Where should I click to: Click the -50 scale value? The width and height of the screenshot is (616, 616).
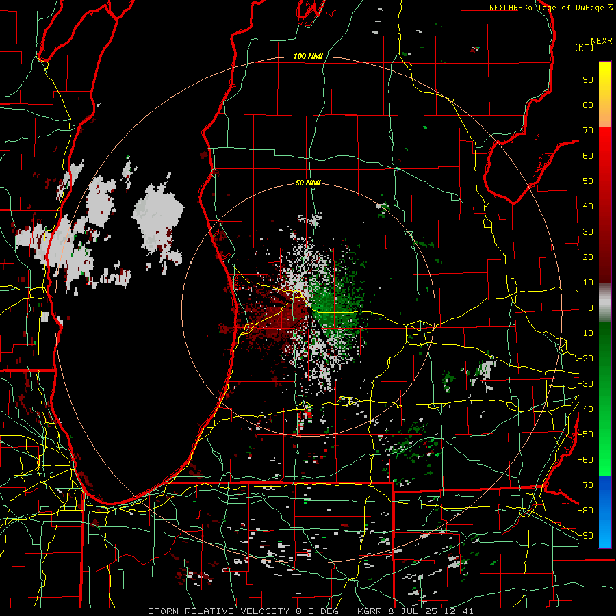click(585, 435)
